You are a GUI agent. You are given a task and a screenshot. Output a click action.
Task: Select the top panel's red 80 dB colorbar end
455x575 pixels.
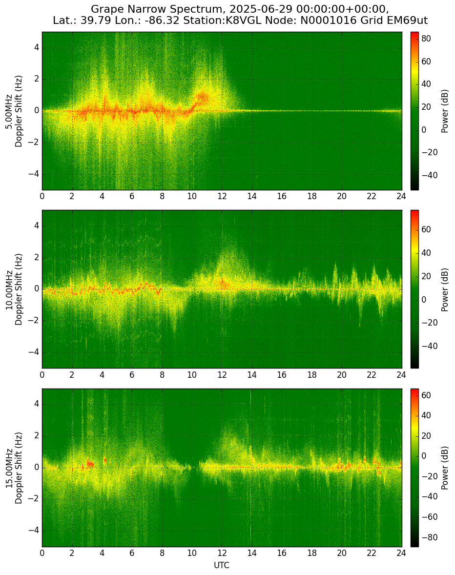coord(414,36)
